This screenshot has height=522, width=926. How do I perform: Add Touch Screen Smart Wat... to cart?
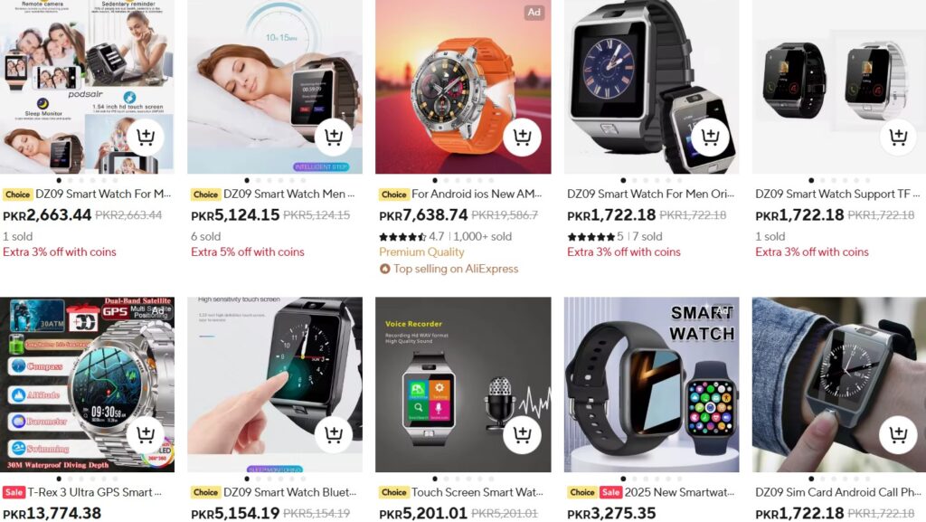(522, 434)
